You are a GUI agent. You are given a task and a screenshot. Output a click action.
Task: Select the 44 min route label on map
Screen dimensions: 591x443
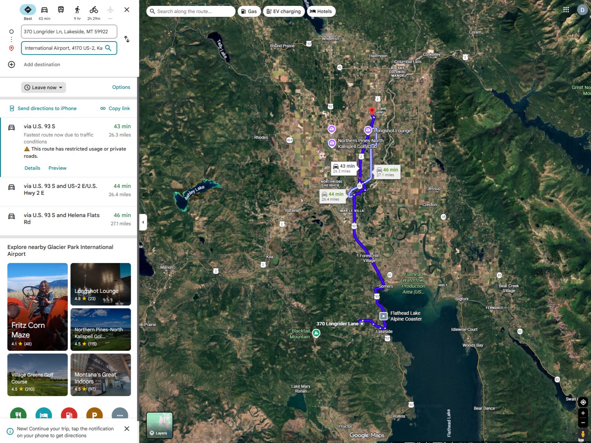coord(333,196)
